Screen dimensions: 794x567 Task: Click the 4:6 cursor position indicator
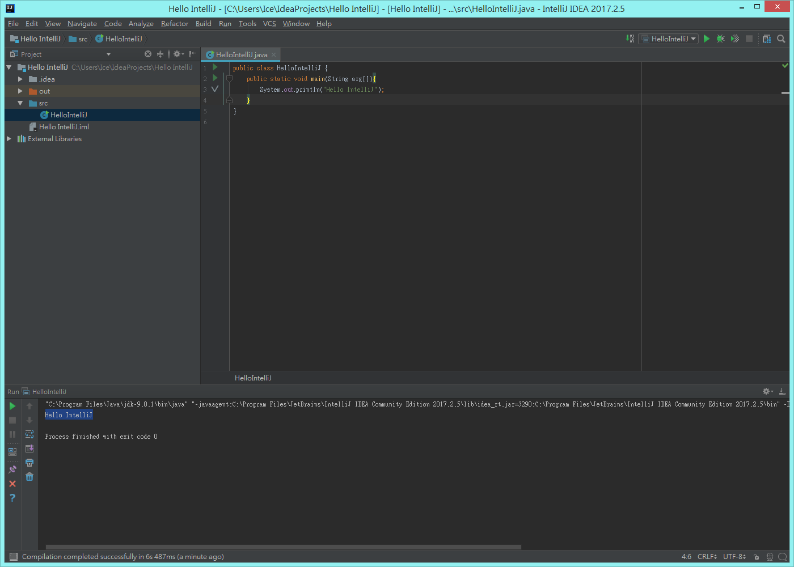pos(686,557)
